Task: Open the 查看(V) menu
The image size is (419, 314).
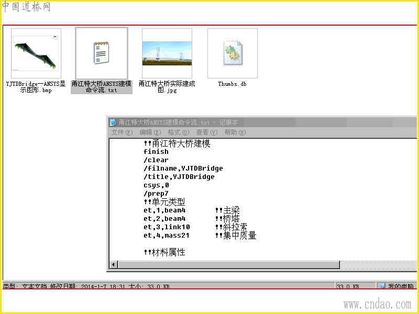Action: (207, 132)
